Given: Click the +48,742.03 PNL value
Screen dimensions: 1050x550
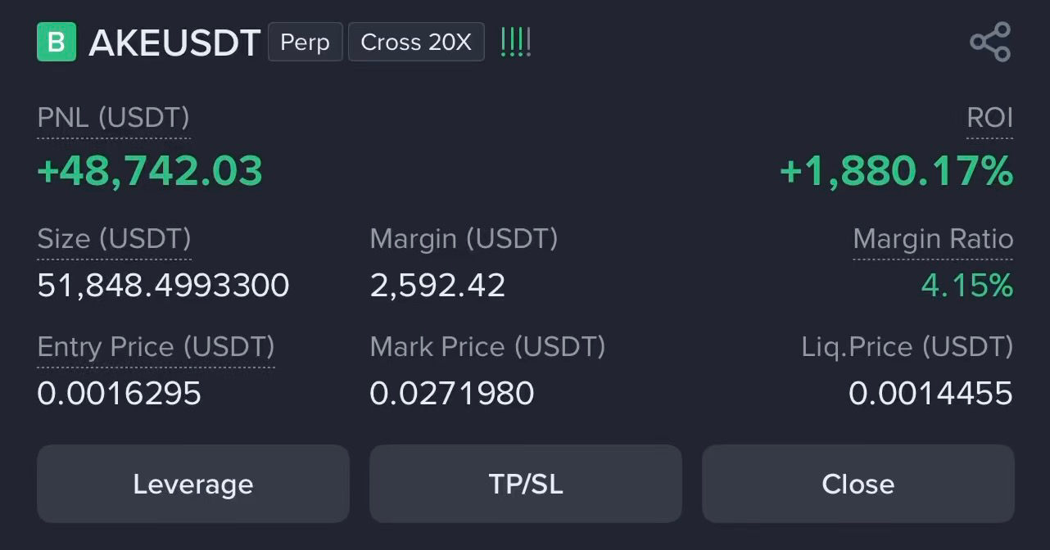Looking at the screenshot, I should (150, 171).
